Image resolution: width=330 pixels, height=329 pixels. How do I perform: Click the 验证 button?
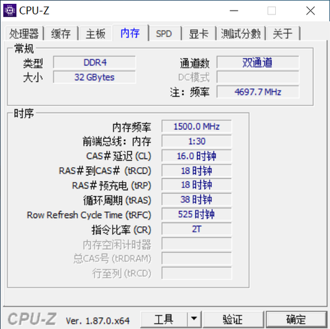point(233,319)
